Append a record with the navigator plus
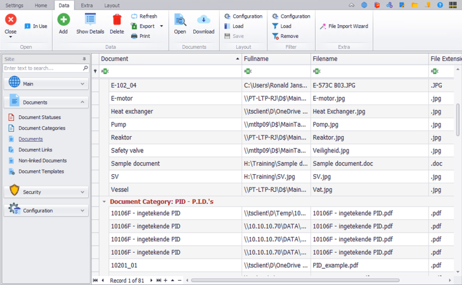The height and width of the screenshot is (285, 462). (x=165, y=281)
